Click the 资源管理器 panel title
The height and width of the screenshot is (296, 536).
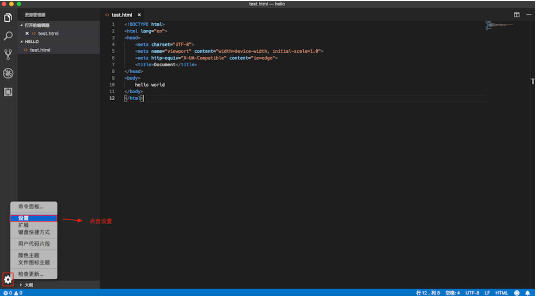click(35, 15)
